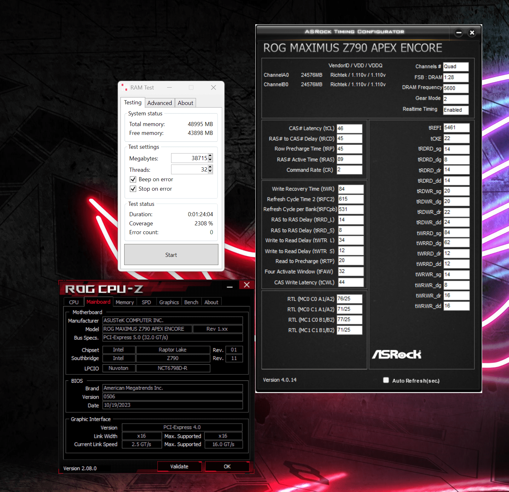
Task: Click the CAS Write Latency (tCWL) field
Action: (351, 282)
